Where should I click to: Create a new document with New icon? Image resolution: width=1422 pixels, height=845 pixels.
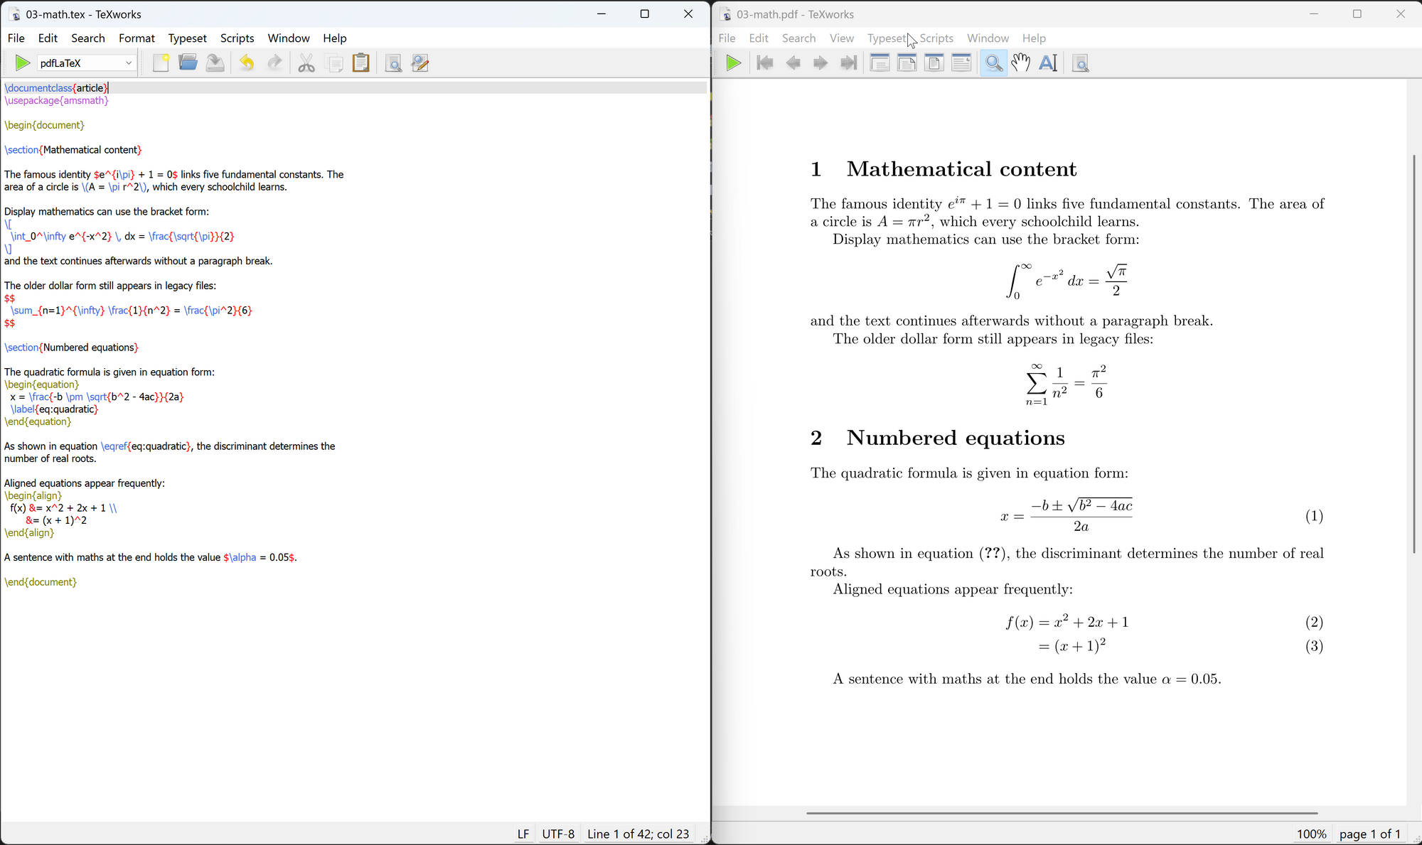[161, 63]
